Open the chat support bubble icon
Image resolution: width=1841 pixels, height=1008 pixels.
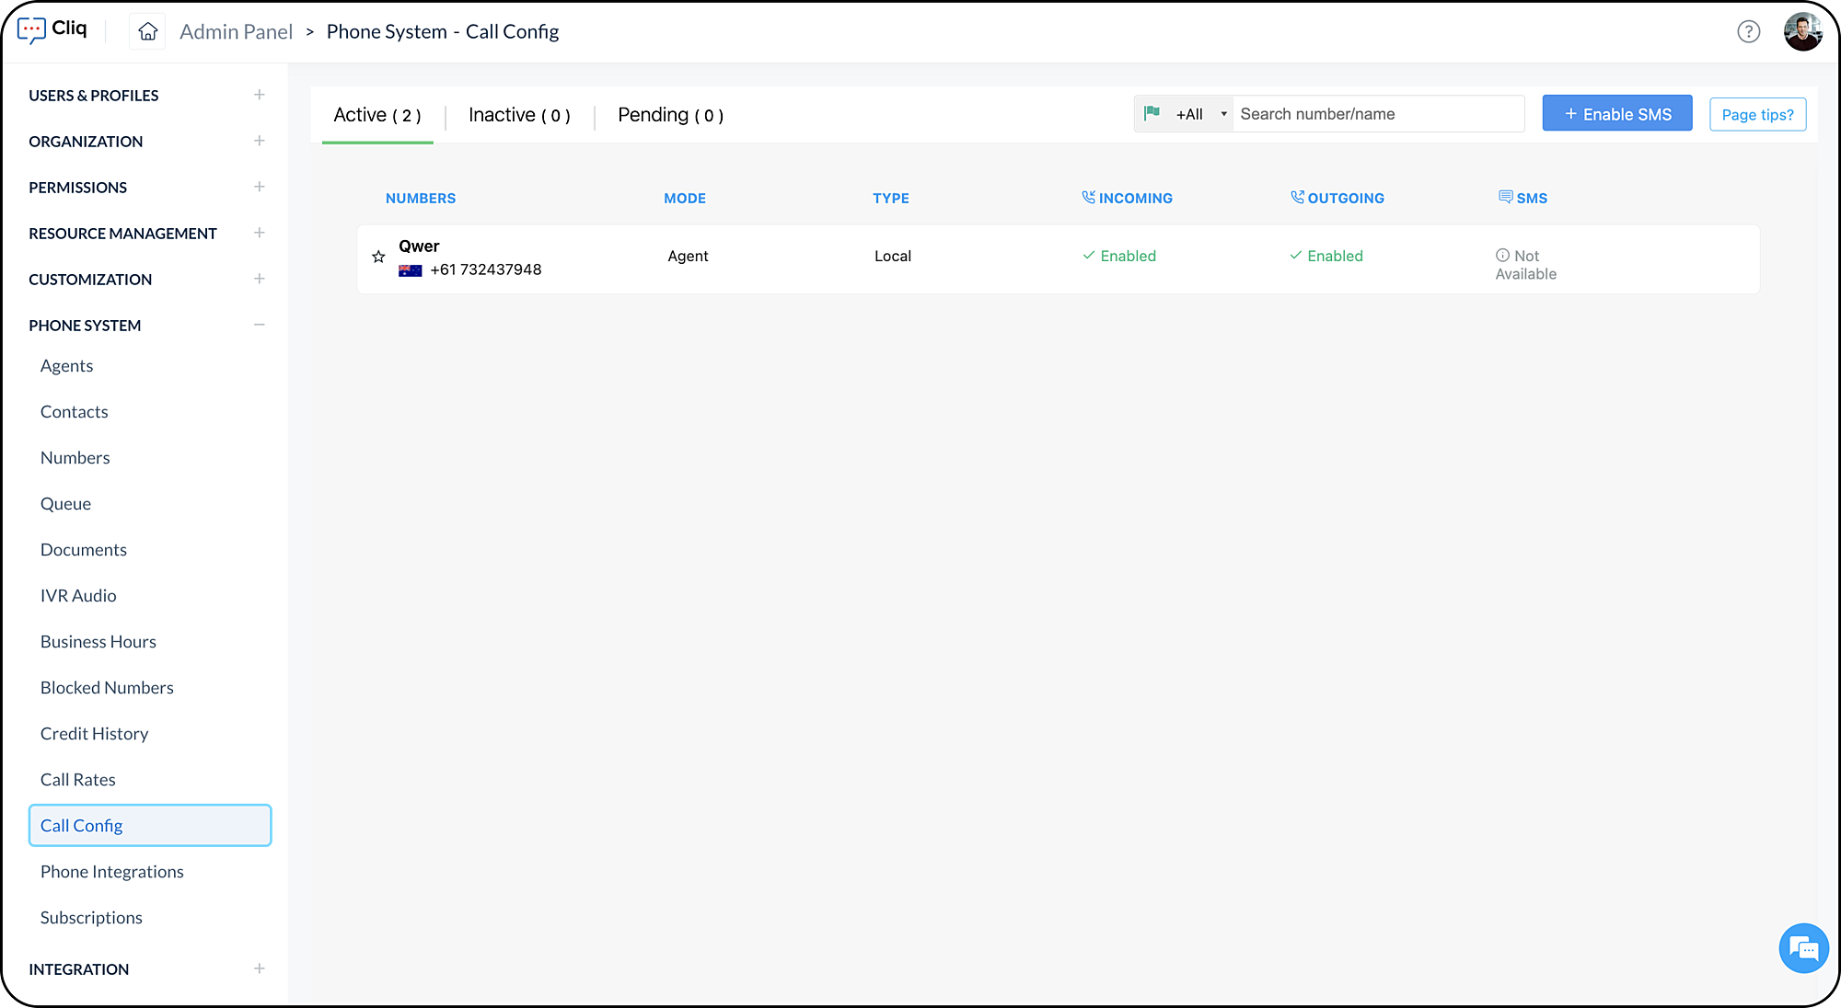(x=1802, y=948)
